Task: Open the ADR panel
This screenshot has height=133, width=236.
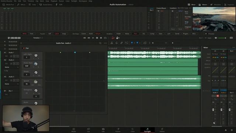Action: tap(59, 5)
